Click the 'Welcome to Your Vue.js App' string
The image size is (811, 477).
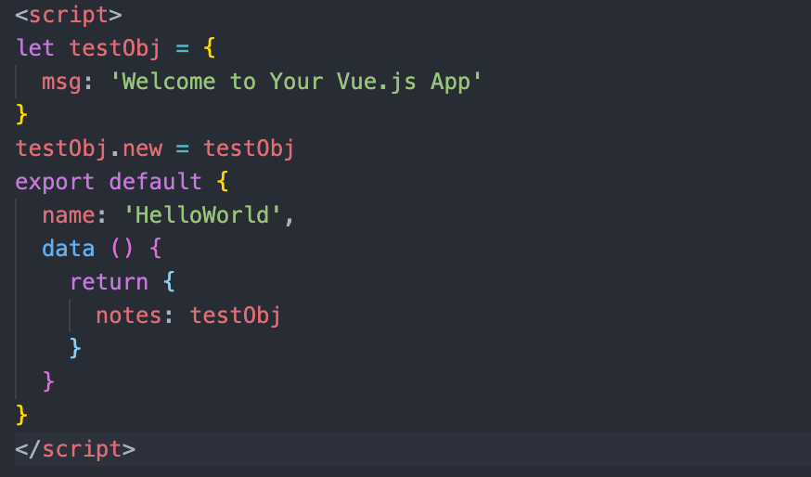[296, 82]
